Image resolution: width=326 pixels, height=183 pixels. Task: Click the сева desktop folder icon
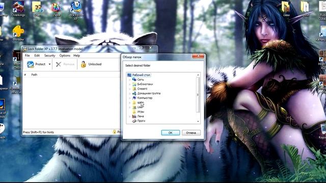286,9
